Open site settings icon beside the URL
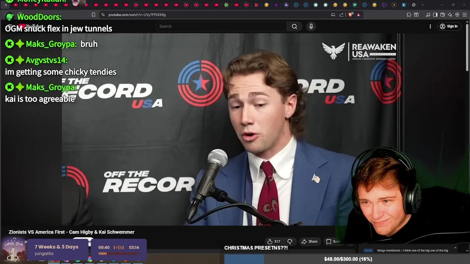Image resolution: width=470 pixels, height=264 pixels. point(103,15)
